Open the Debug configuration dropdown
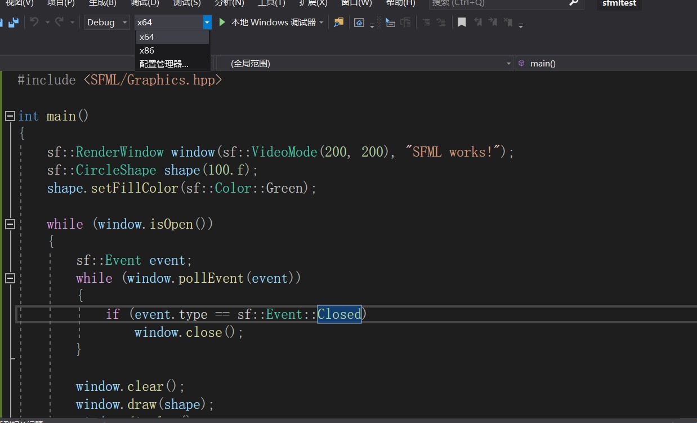697x423 pixels. (107, 23)
